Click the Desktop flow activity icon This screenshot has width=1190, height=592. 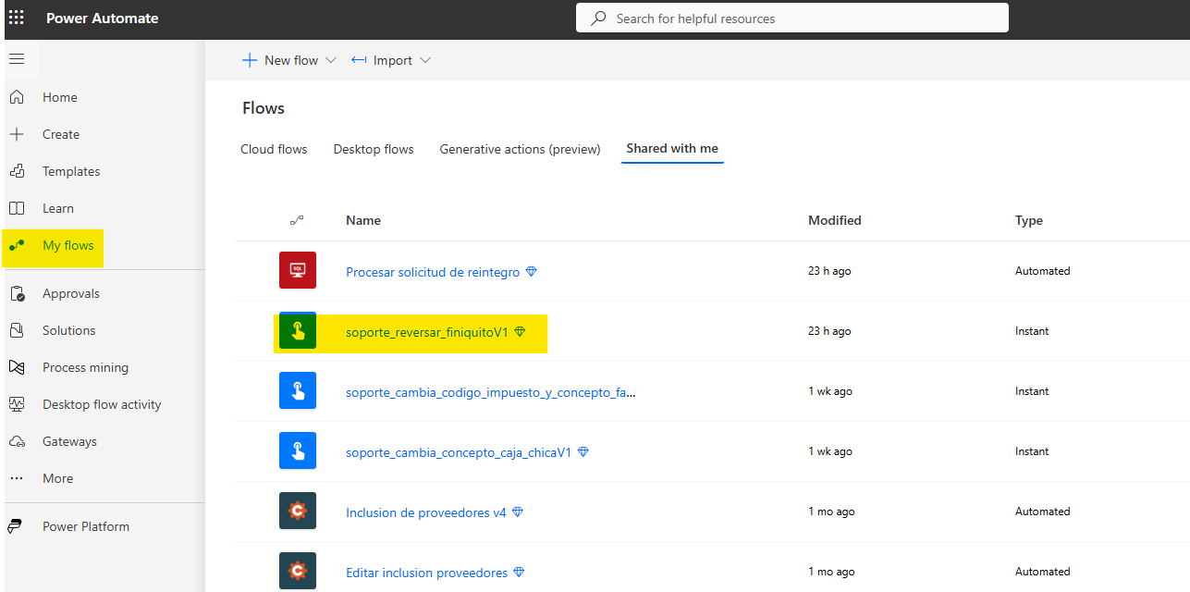(17, 404)
